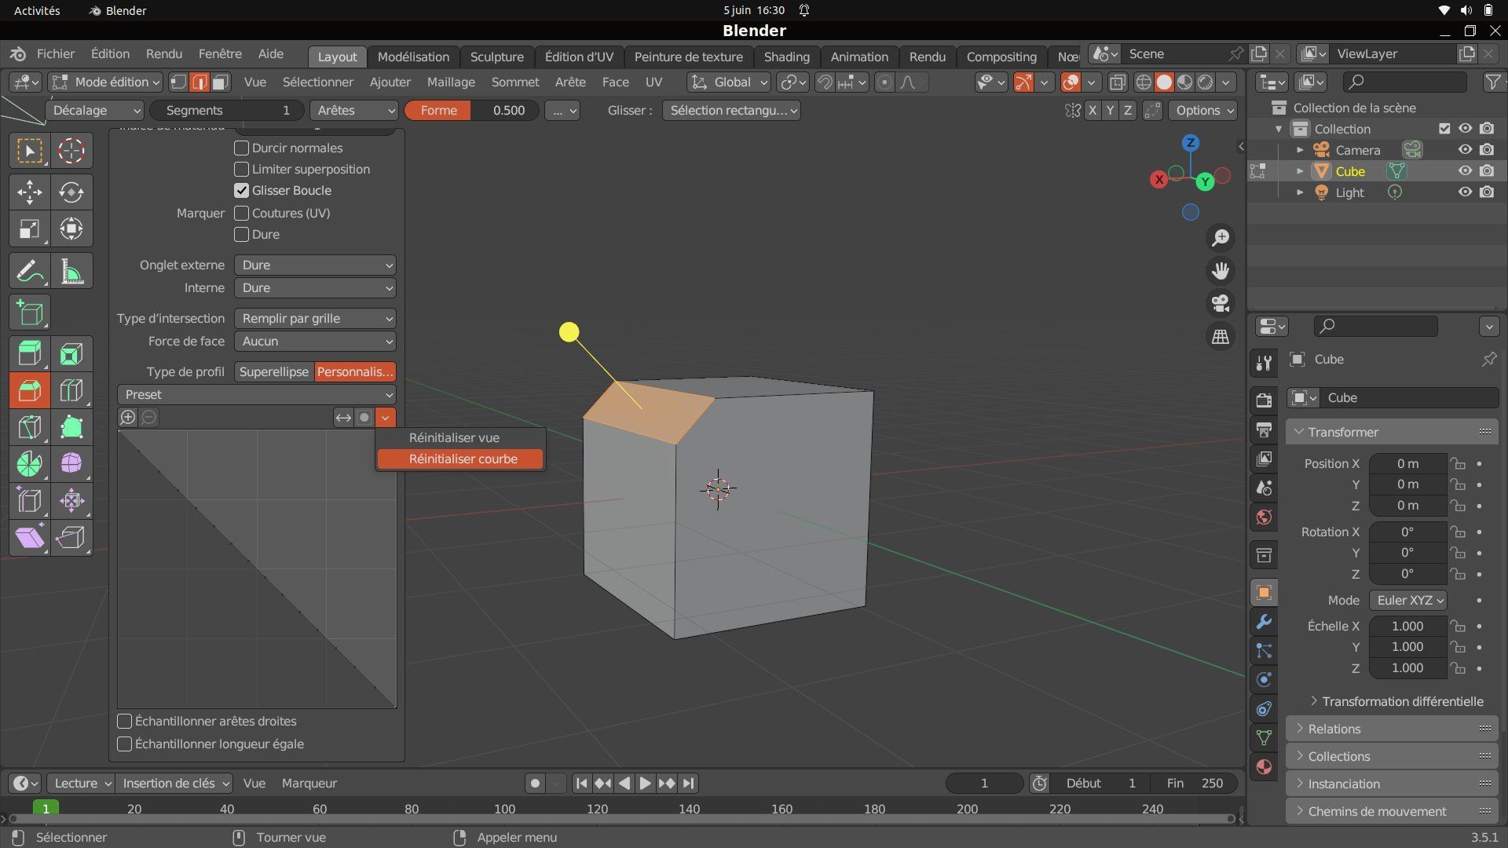Hide the Light with its eye icon
Viewport: 1508px width, 848px height.
click(x=1465, y=192)
